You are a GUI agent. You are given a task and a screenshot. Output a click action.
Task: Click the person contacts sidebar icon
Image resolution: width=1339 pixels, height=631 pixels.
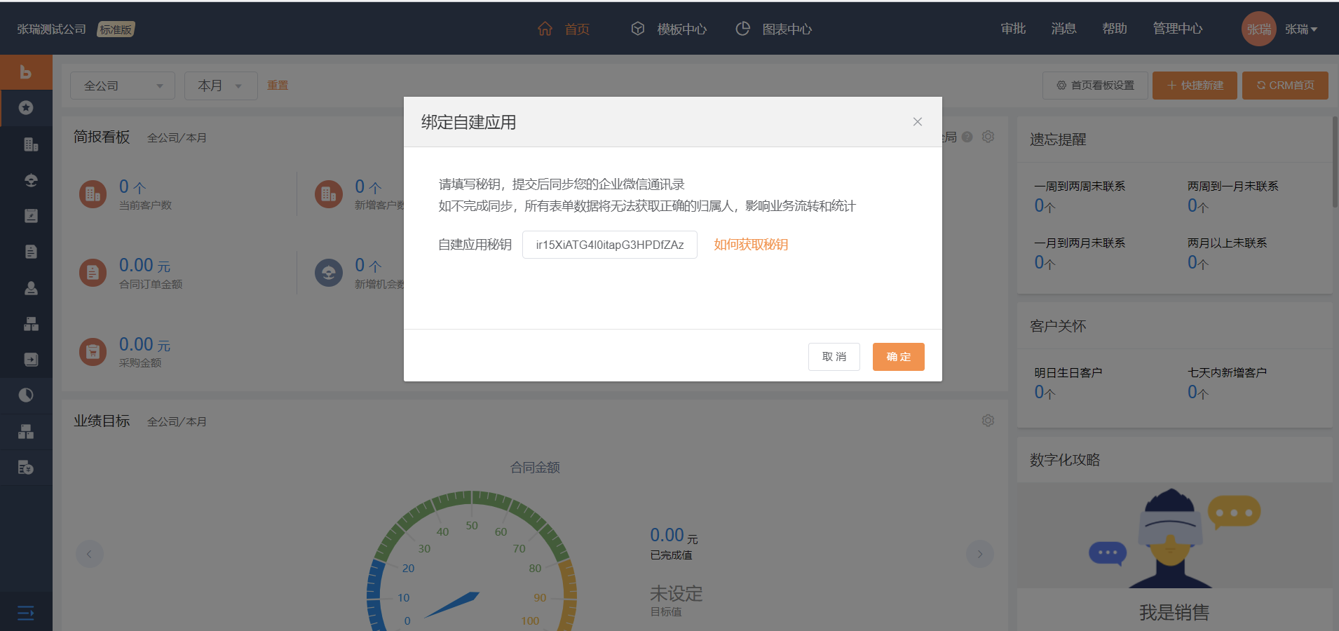31,288
